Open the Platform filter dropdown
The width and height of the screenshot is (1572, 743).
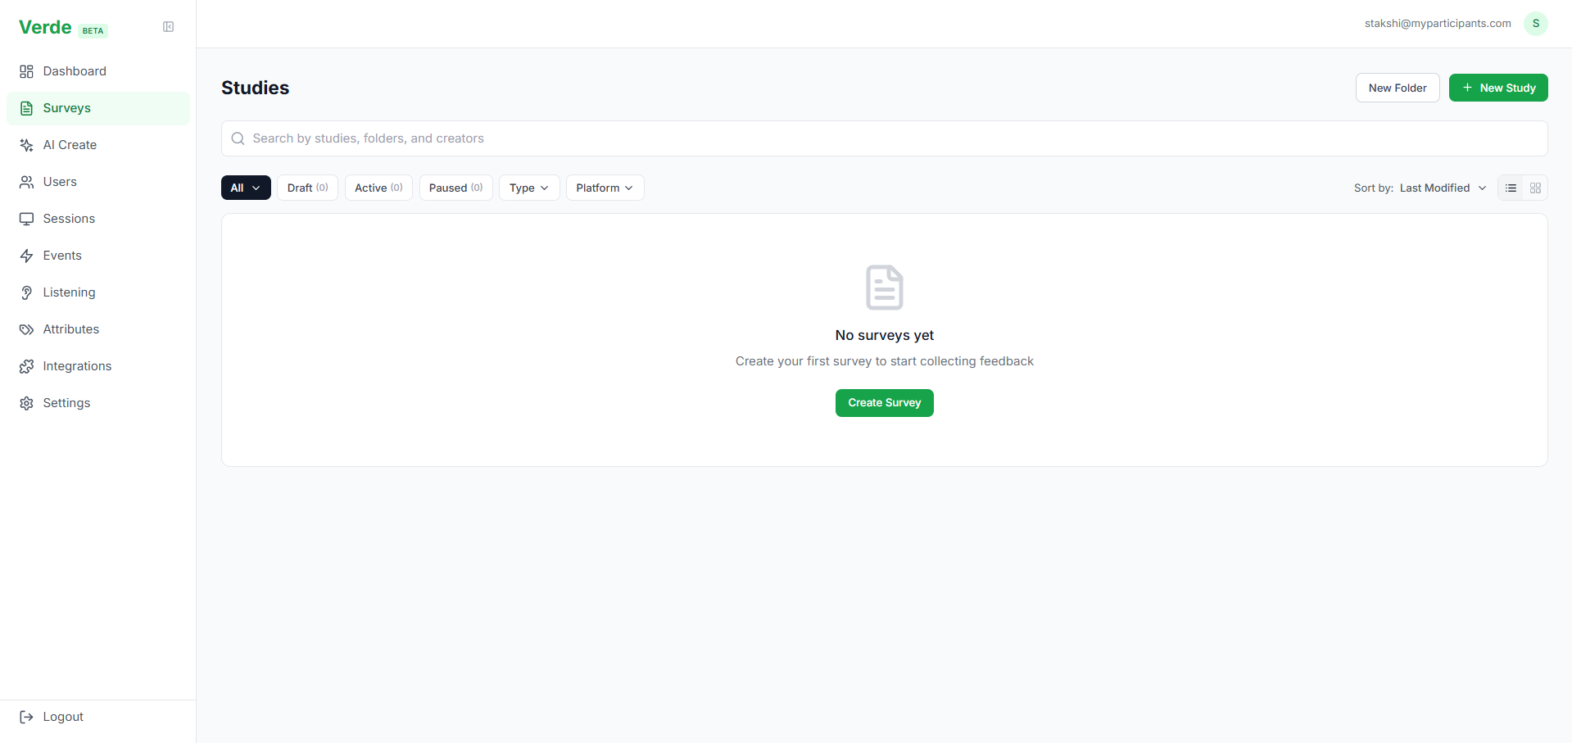605,188
